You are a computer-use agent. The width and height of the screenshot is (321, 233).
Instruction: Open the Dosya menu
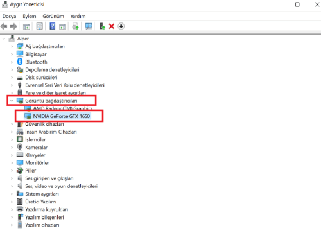10,16
